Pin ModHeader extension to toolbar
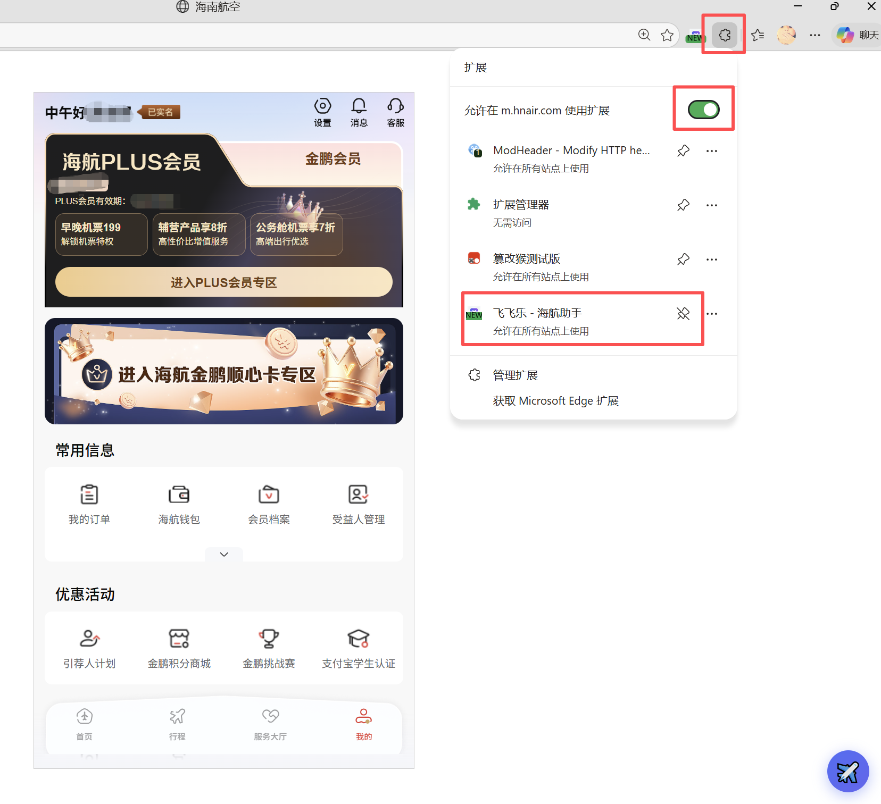Image resolution: width=881 pixels, height=804 pixels. (x=683, y=151)
